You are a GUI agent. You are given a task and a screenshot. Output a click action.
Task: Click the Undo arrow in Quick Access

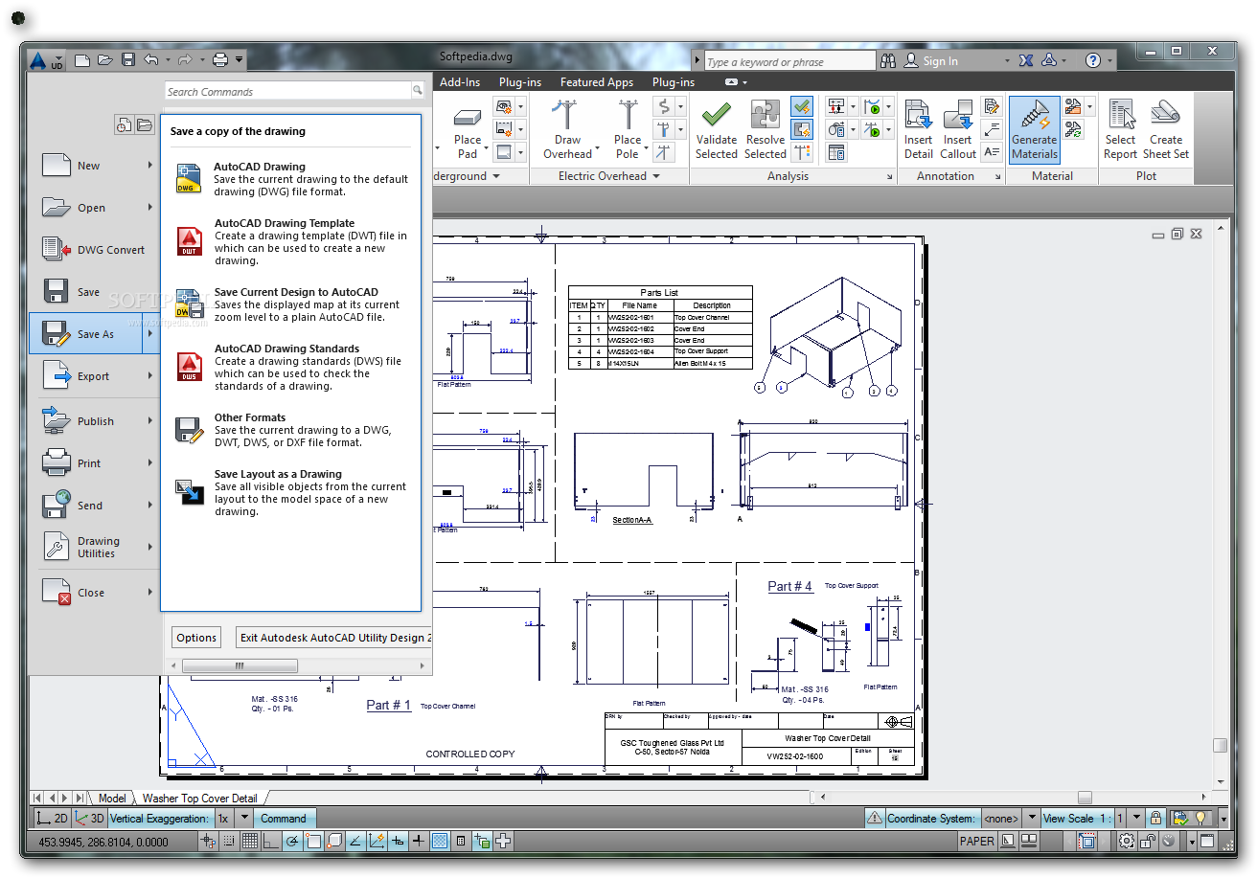point(151,60)
